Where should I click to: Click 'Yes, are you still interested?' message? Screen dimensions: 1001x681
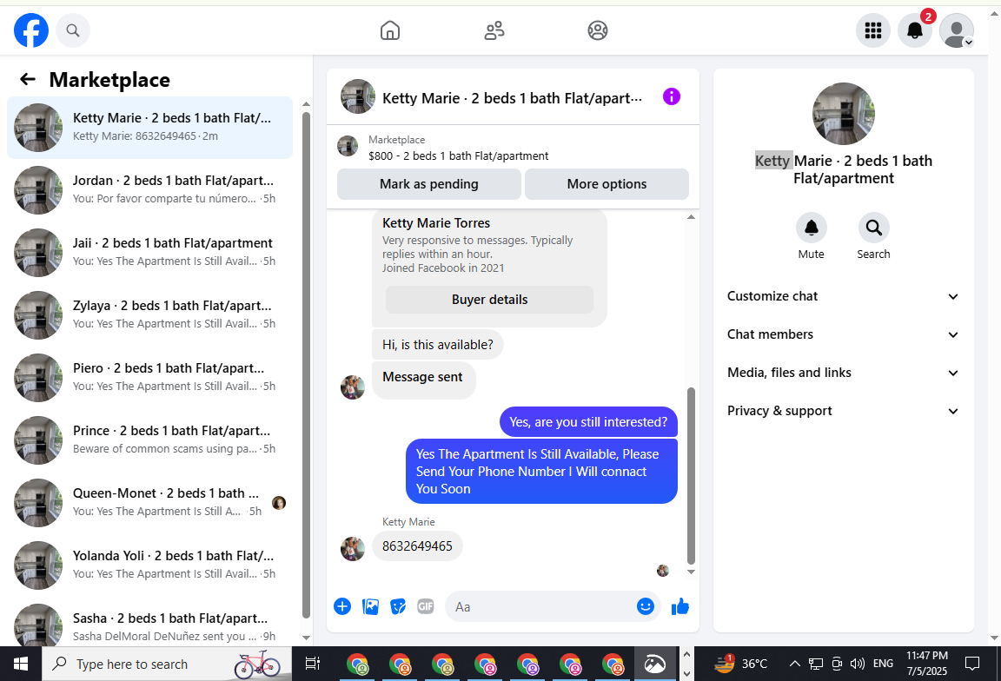[588, 422]
